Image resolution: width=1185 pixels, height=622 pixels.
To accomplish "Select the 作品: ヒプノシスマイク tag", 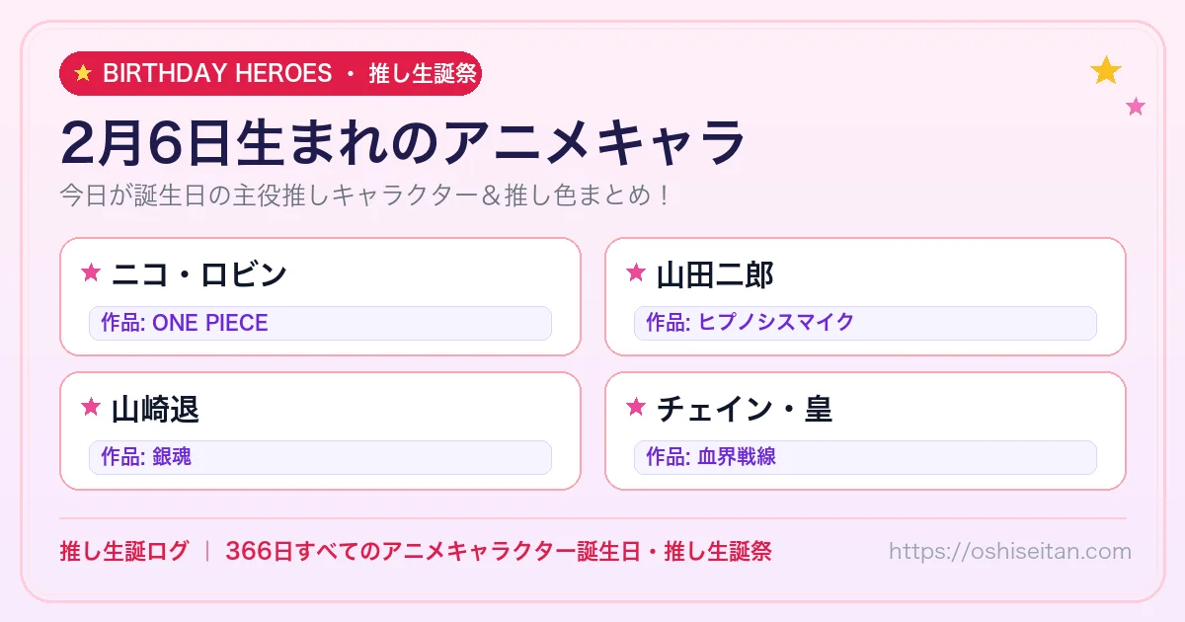I will (865, 323).
